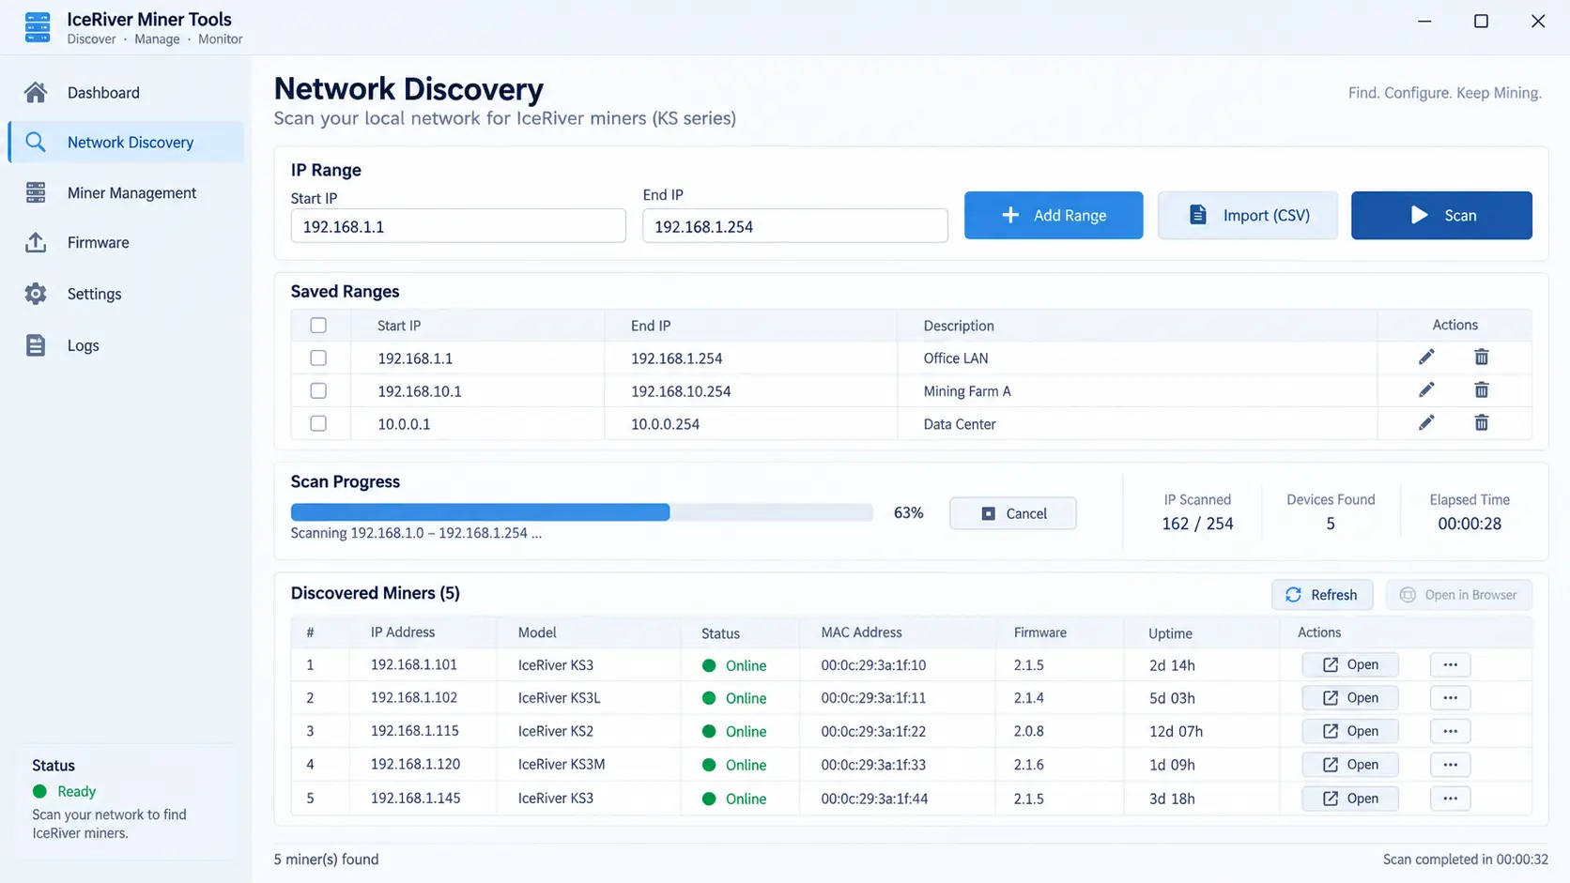1570x883 pixels.
Task: Click the Open in Browser button
Action: (x=1458, y=595)
